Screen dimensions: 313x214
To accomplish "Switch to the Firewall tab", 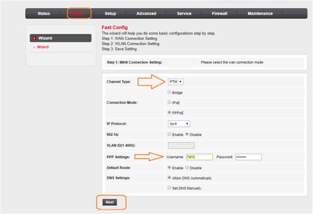I will tap(220, 14).
